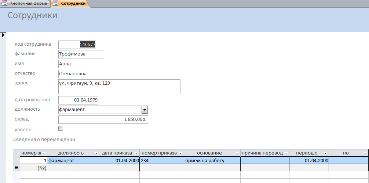Click the уволен label
The width and height of the screenshot is (369, 183).
(x=23, y=130)
